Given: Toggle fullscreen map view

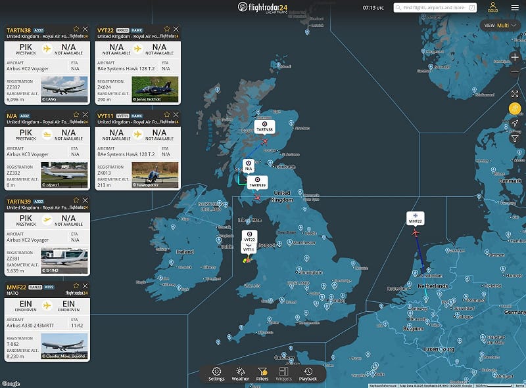Looking at the screenshot, I should coord(515,94).
